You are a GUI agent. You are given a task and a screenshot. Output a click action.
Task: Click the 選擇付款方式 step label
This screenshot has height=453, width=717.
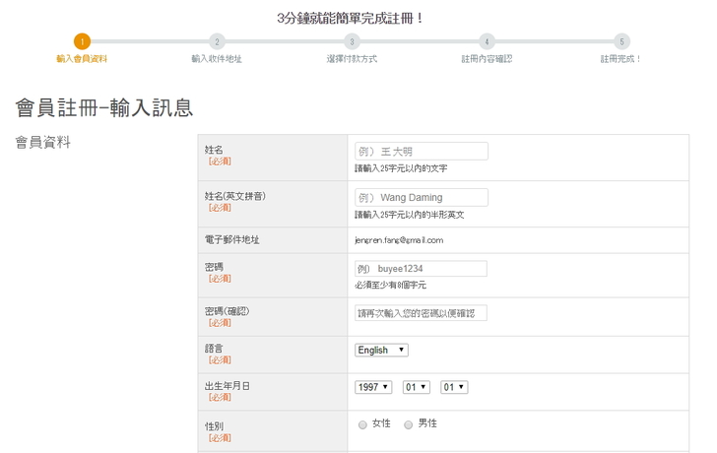click(x=352, y=59)
